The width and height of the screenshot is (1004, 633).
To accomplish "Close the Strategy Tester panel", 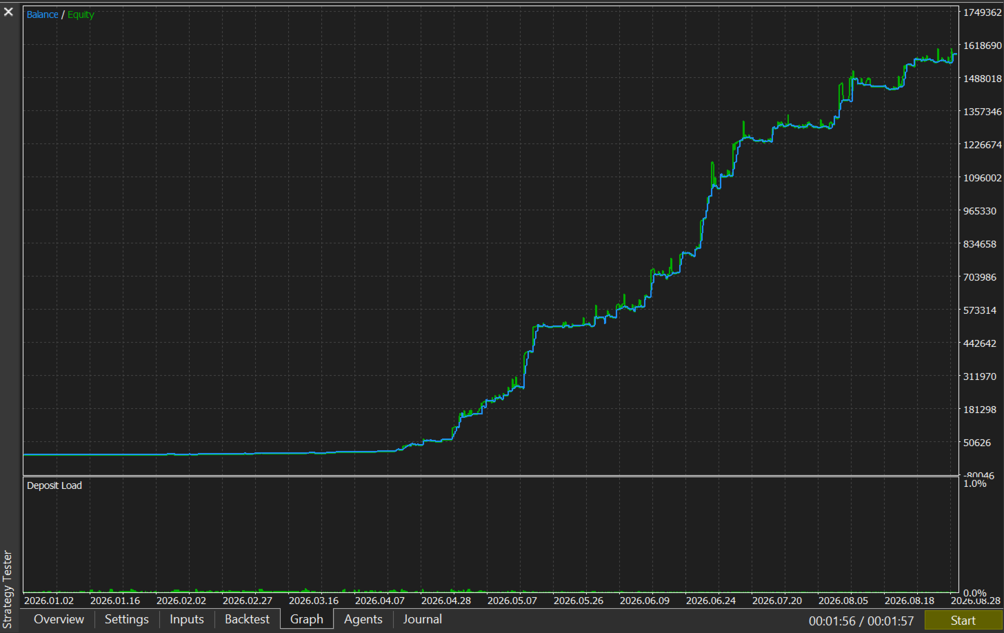I will click(8, 12).
